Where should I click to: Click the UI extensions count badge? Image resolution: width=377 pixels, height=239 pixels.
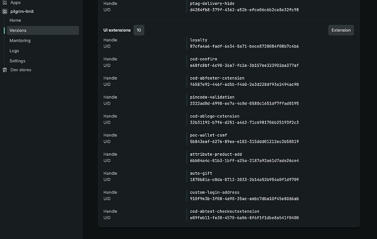pos(139,30)
